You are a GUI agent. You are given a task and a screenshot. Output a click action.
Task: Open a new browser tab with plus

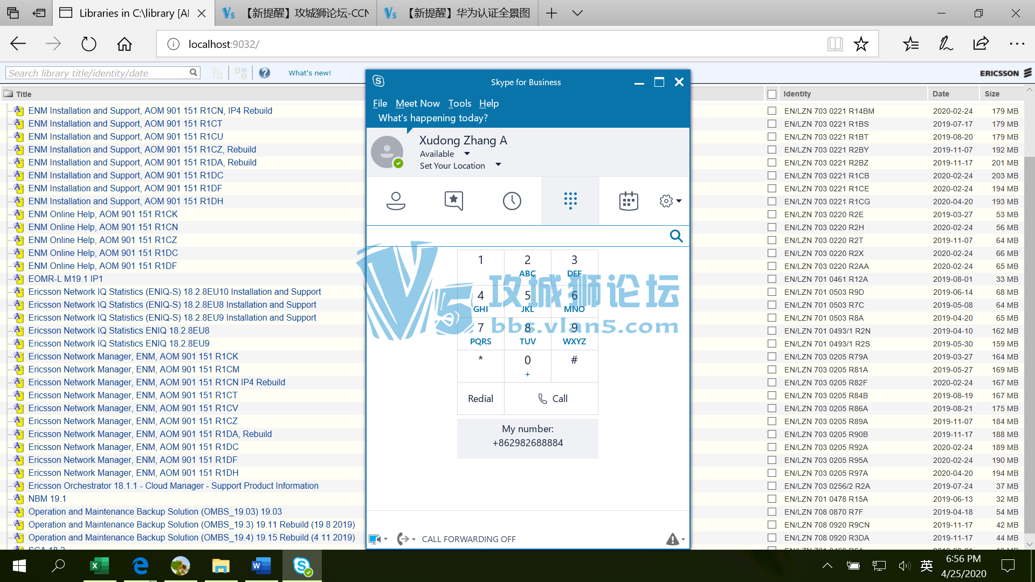(x=551, y=13)
